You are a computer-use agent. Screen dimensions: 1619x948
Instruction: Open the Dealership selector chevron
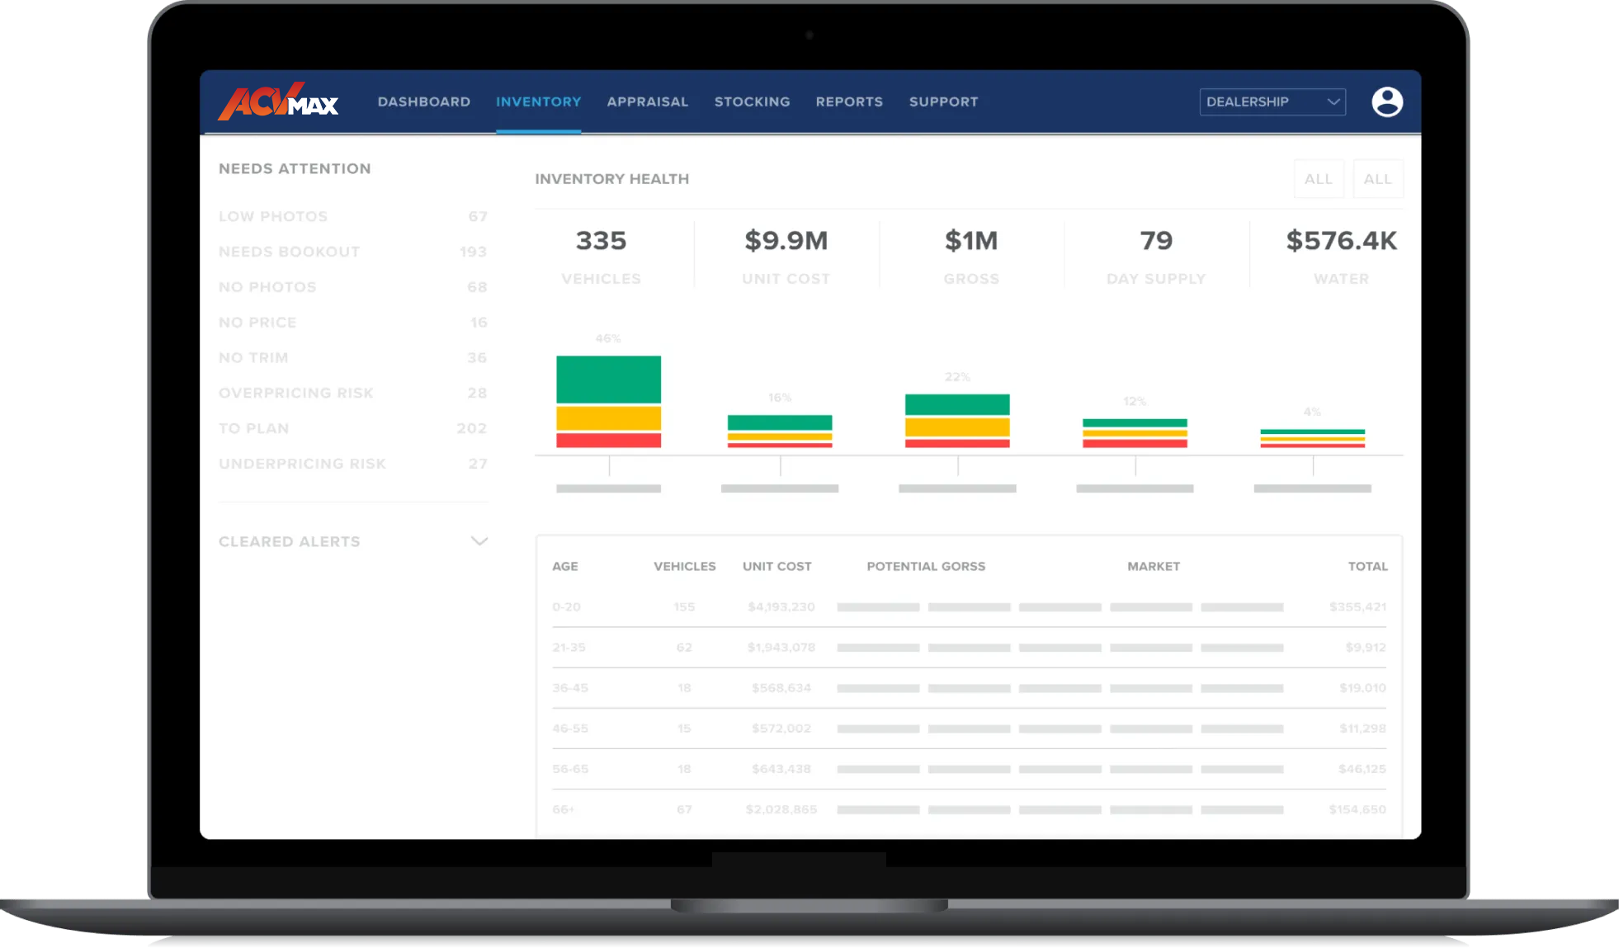[x=1332, y=101]
